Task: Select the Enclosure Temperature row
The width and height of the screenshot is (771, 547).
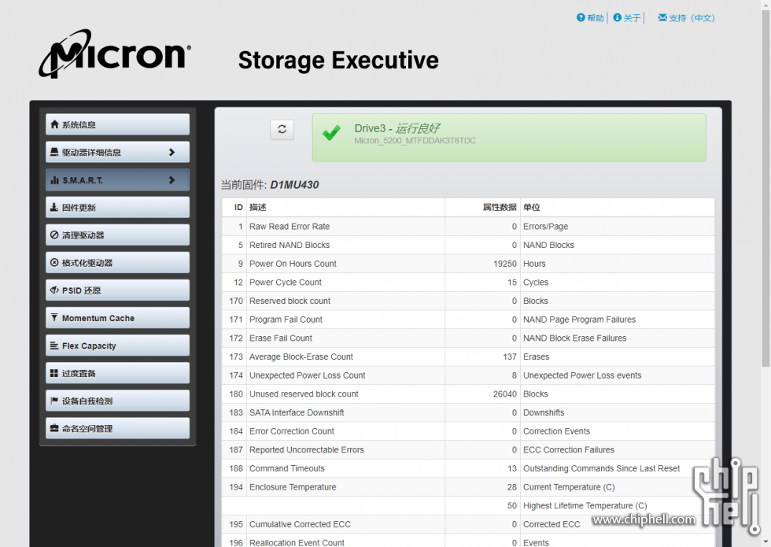Action: [x=468, y=487]
